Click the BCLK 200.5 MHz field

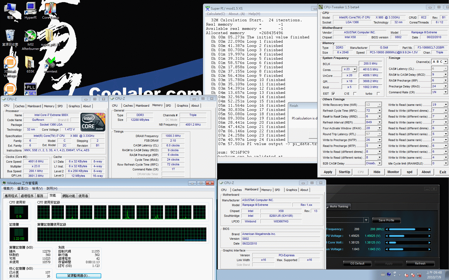(370, 63)
